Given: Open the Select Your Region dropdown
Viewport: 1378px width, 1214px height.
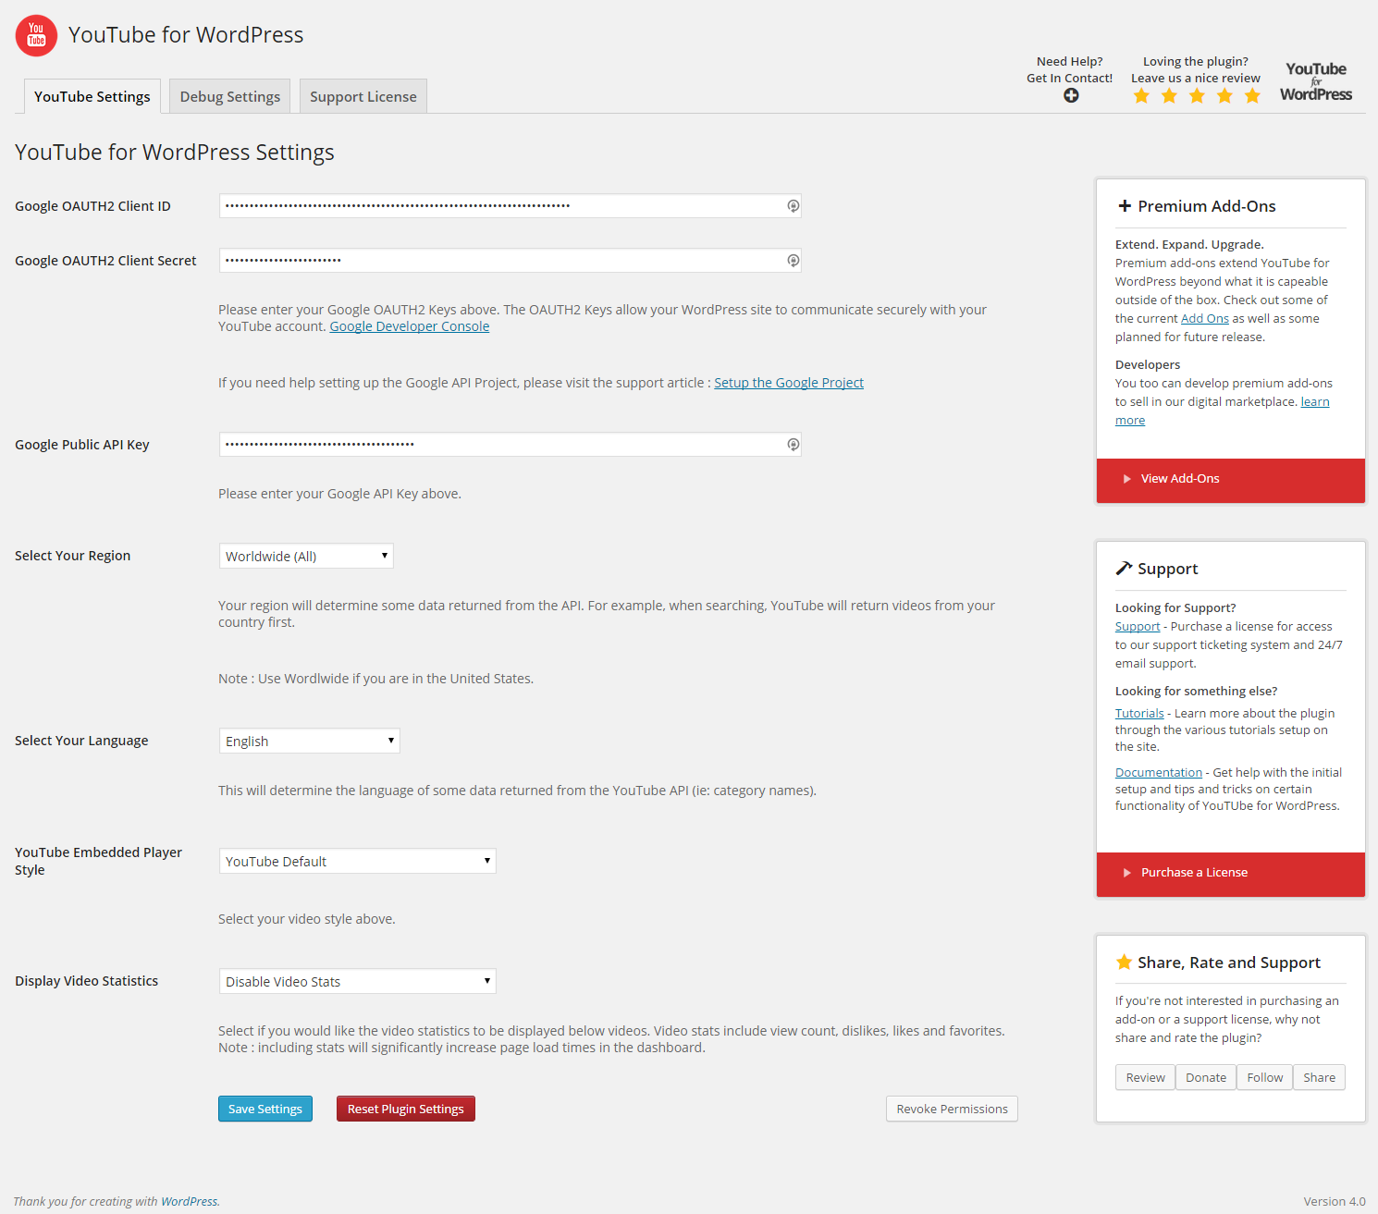Looking at the screenshot, I should coord(306,556).
